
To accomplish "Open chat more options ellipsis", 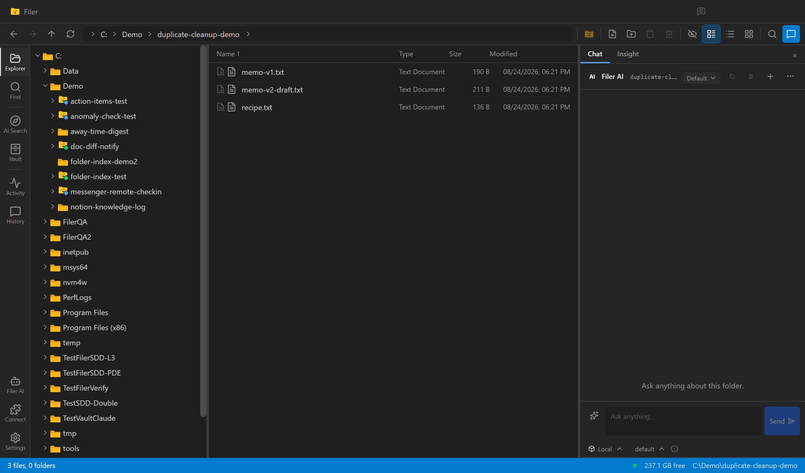I will [790, 76].
